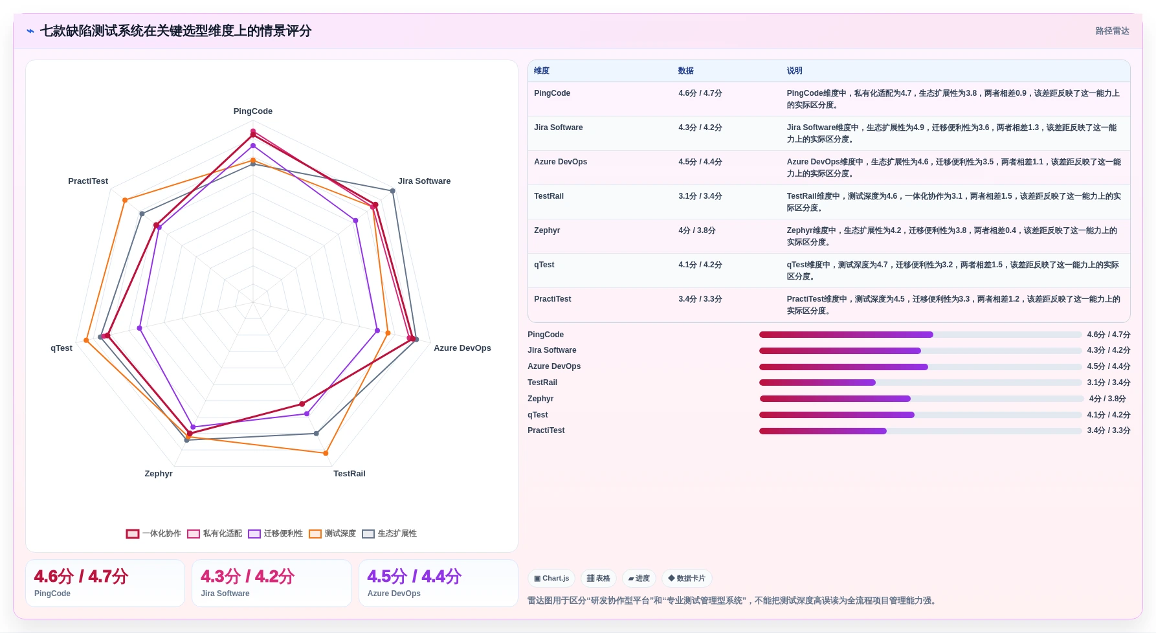Click the radar chart footnote text
1156x633 pixels.
(x=731, y=601)
